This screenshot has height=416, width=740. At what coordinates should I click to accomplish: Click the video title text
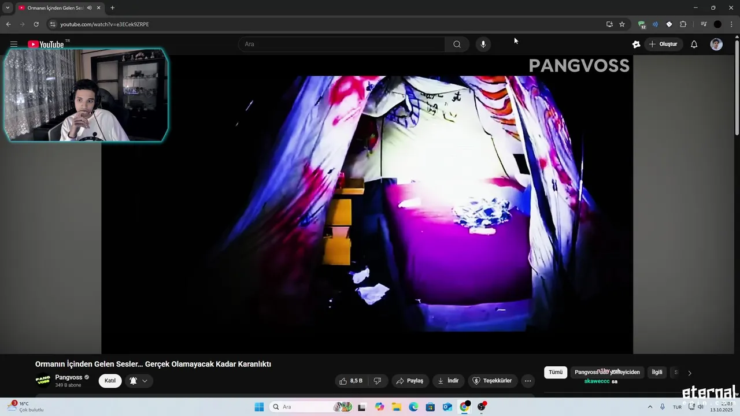[153, 364]
